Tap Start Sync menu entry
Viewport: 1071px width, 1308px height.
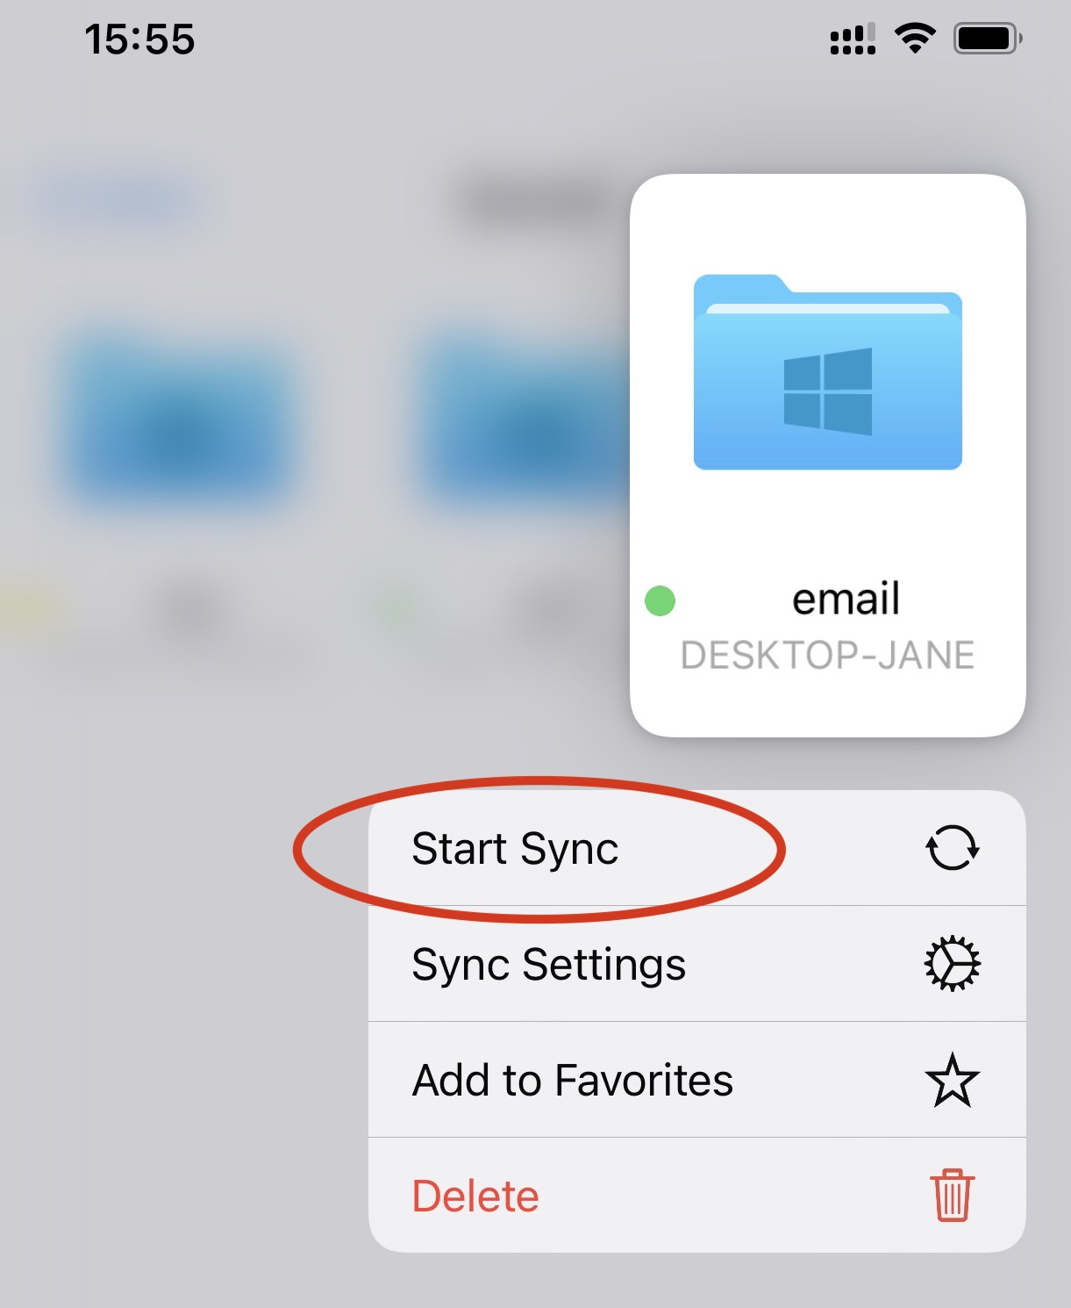click(696, 848)
